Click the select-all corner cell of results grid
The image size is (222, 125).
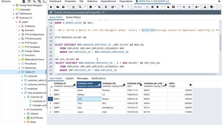[x=50, y=85]
